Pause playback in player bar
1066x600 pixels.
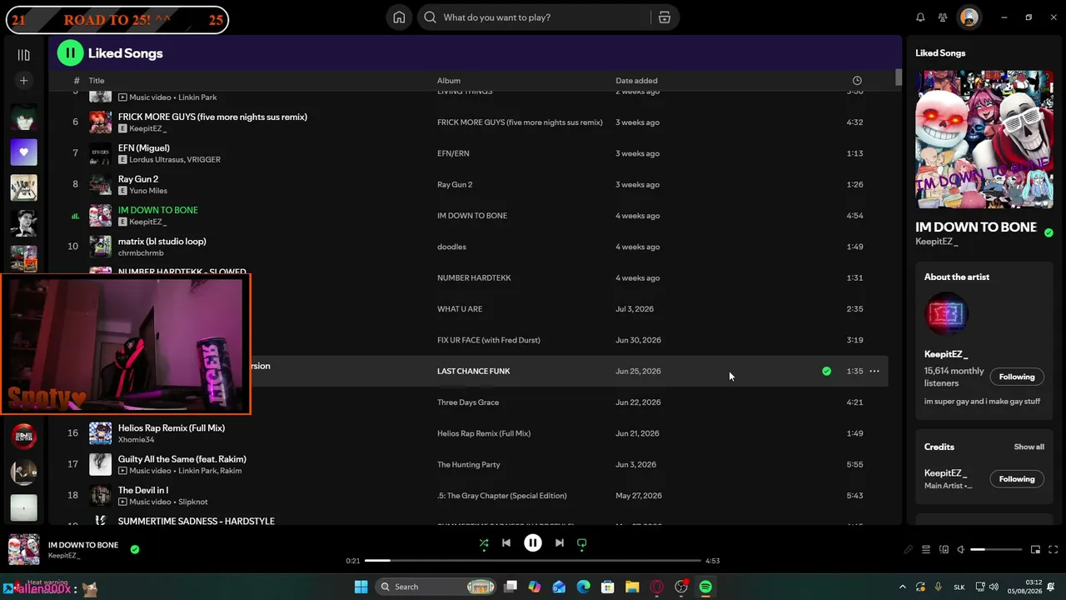pyautogui.click(x=533, y=543)
